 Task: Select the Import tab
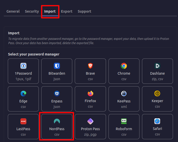pyautogui.click(x=50, y=11)
